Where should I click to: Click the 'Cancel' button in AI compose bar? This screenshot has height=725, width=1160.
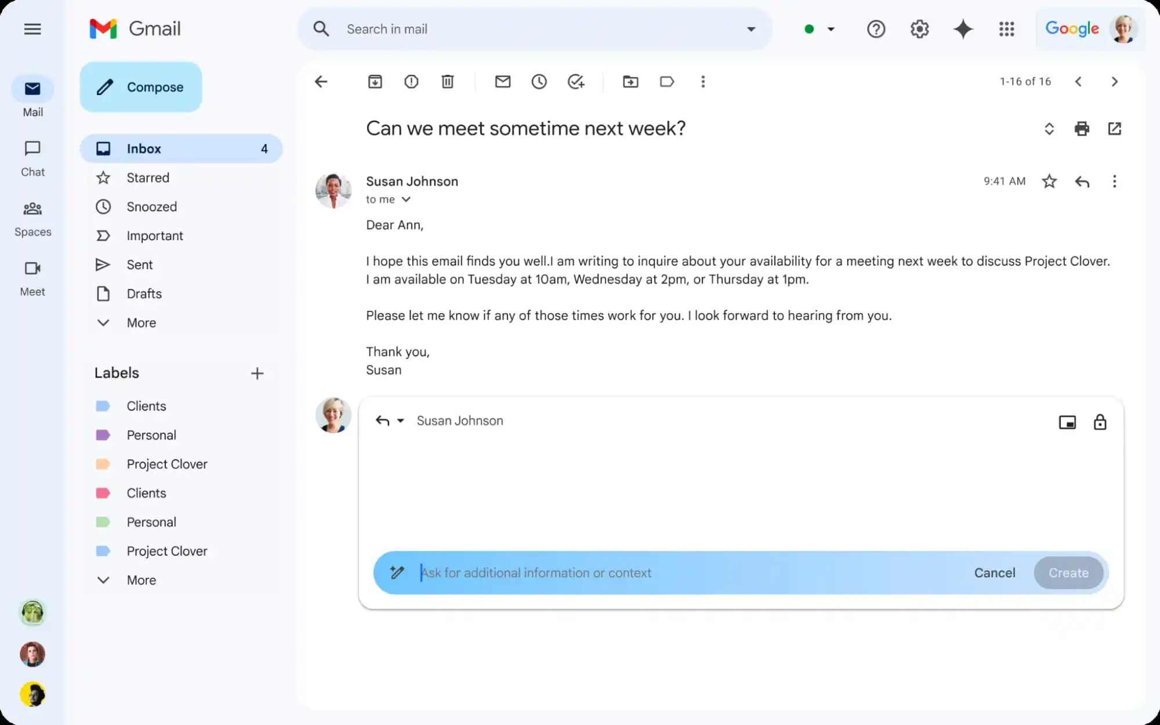pos(995,572)
